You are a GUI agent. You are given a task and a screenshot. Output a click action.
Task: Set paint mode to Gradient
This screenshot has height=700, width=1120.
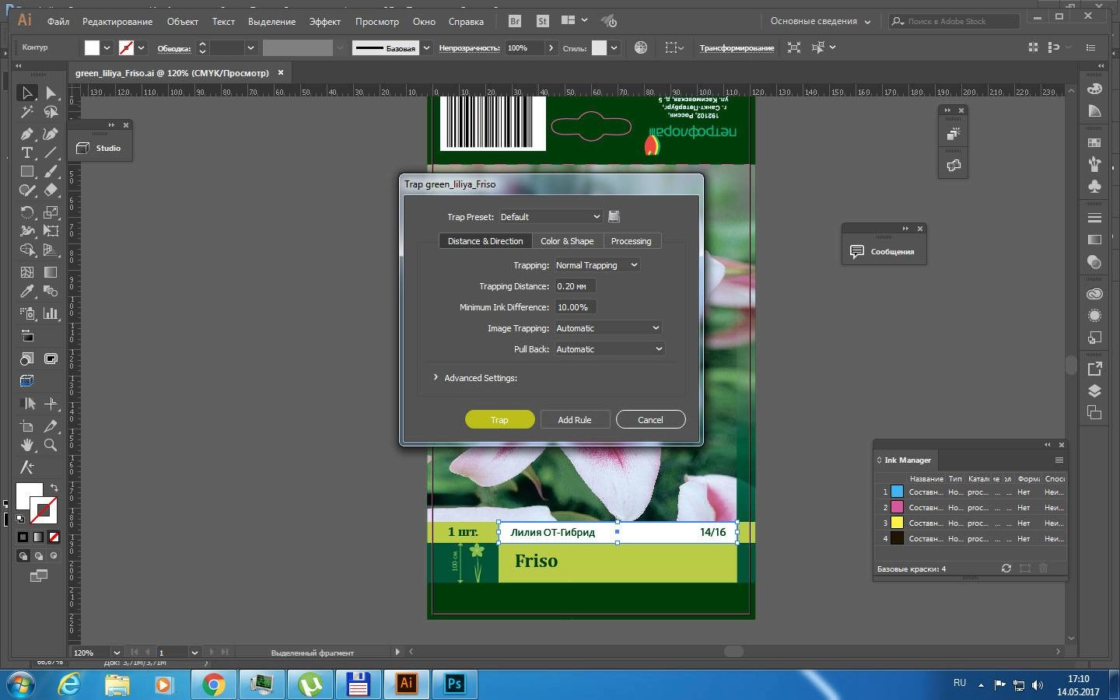click(38, 537)
